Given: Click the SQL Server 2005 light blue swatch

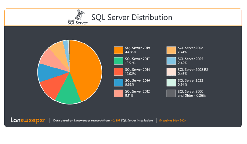Looking at the screenshot, I should click(x=171, y=61).
